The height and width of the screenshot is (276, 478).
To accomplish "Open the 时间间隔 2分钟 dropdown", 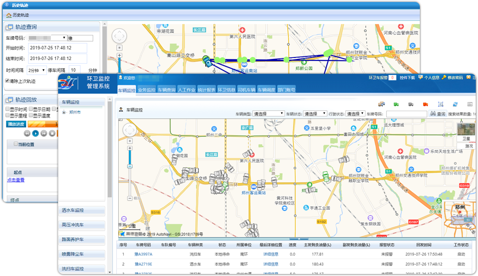I will [x=37, y=71].
